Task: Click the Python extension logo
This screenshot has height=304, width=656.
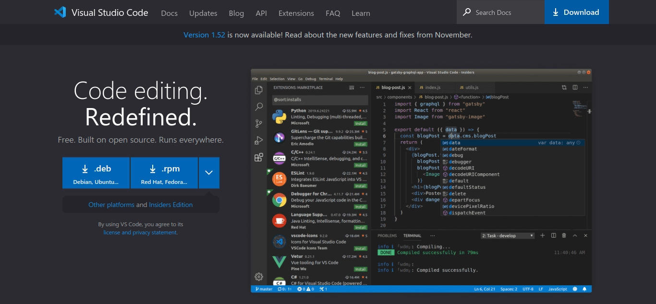Action: [x=279, y=117]
